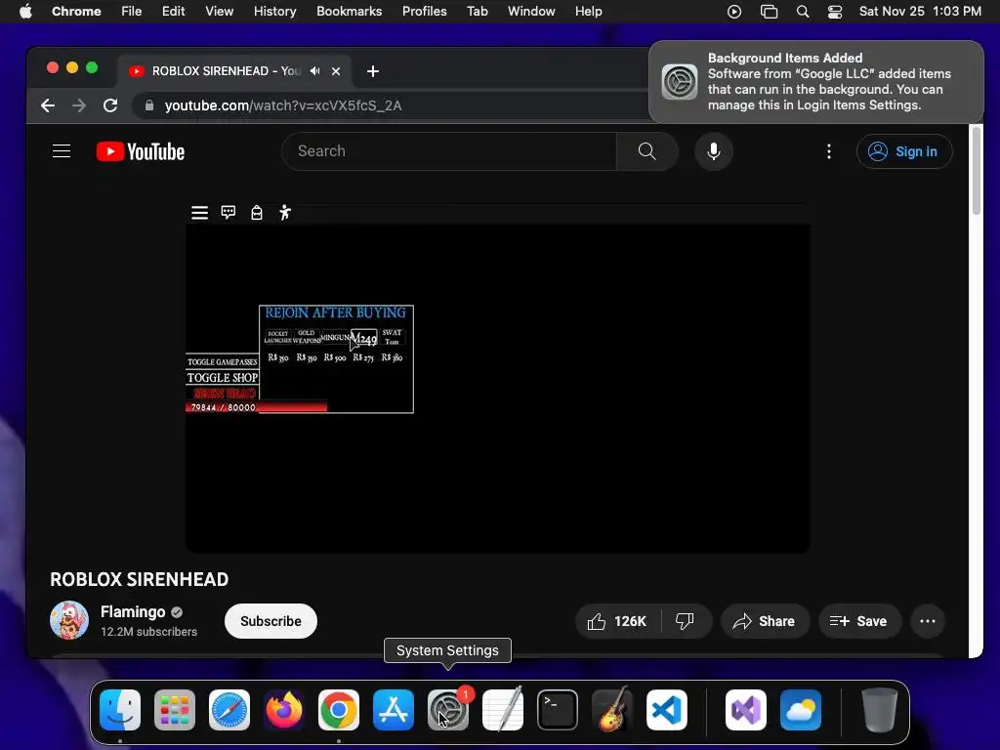This screenshot has width=1000, height=750.
Task: Open the Roblox chat icon in the video
Action: [x=229, y=212]
